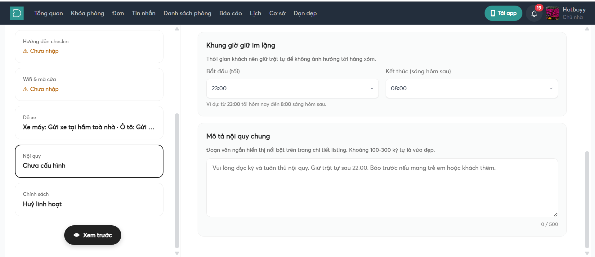Open the Đơn menu
Screen dimensions: 595x257
(118, 13)
